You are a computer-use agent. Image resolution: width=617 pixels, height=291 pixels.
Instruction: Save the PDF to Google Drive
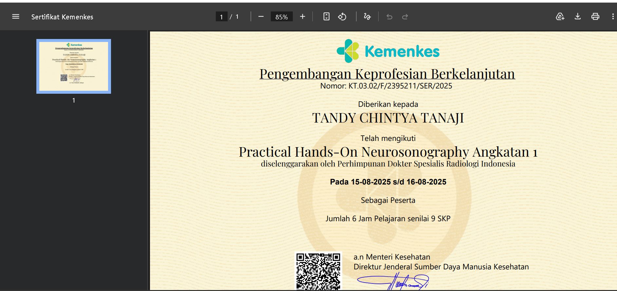click(x=560, y=17)
